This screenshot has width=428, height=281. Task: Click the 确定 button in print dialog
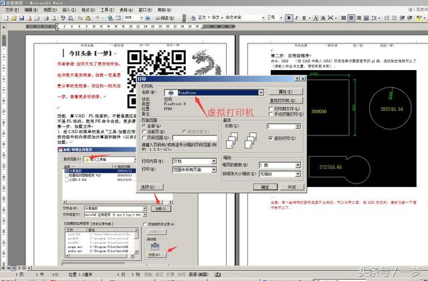264,188
